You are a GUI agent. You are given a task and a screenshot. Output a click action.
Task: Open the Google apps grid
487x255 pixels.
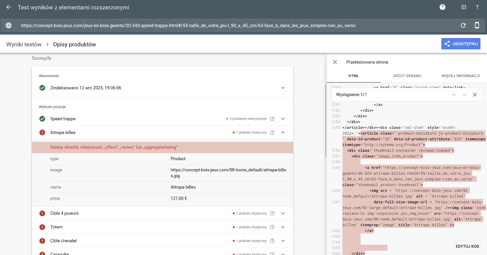[x=464, y=7]
